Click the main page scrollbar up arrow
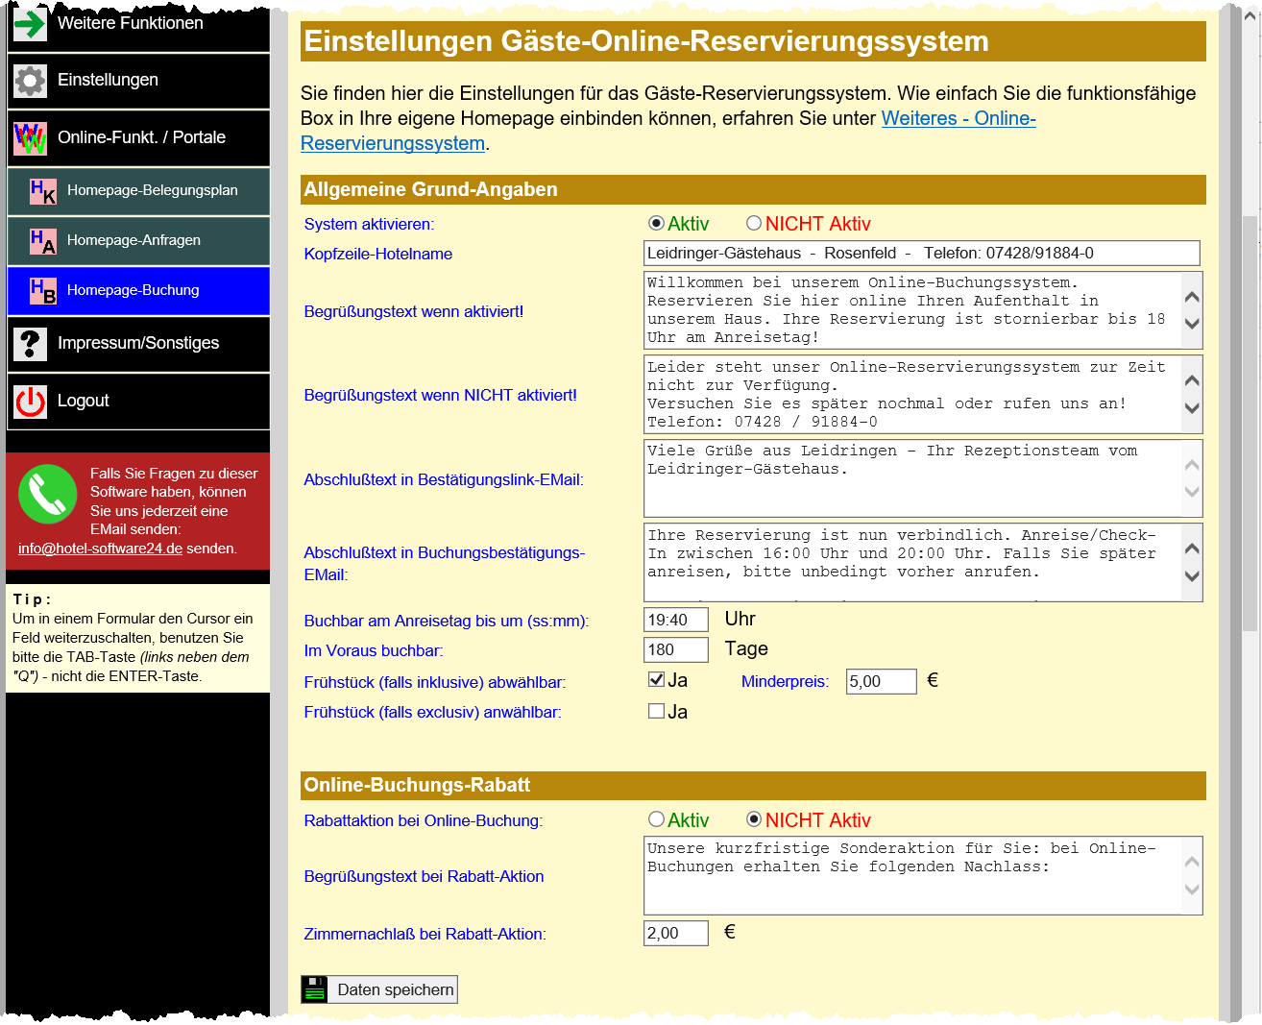Image resolution: width=1262 pixels, height=1025 pixels. tap(1250, 16)
